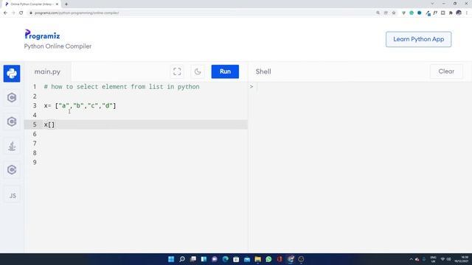Open Task View from taskbar
The width and height of the screenshot is (472, 265).
click(x=193, y=259)
